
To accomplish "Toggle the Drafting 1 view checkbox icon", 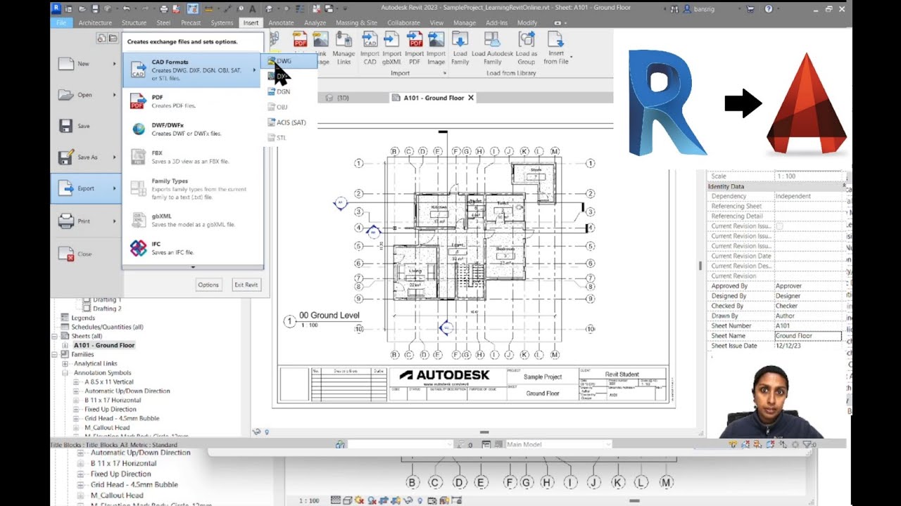I will click(87, 300).
